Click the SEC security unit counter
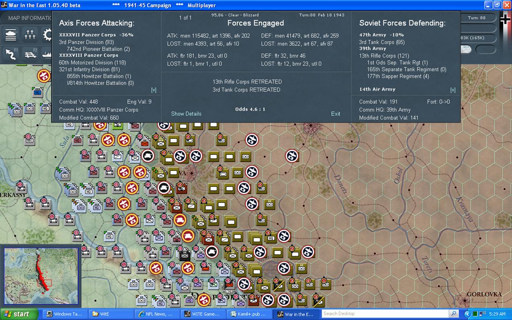The height and width of the screenshot is (320, 512). (29, 139)
